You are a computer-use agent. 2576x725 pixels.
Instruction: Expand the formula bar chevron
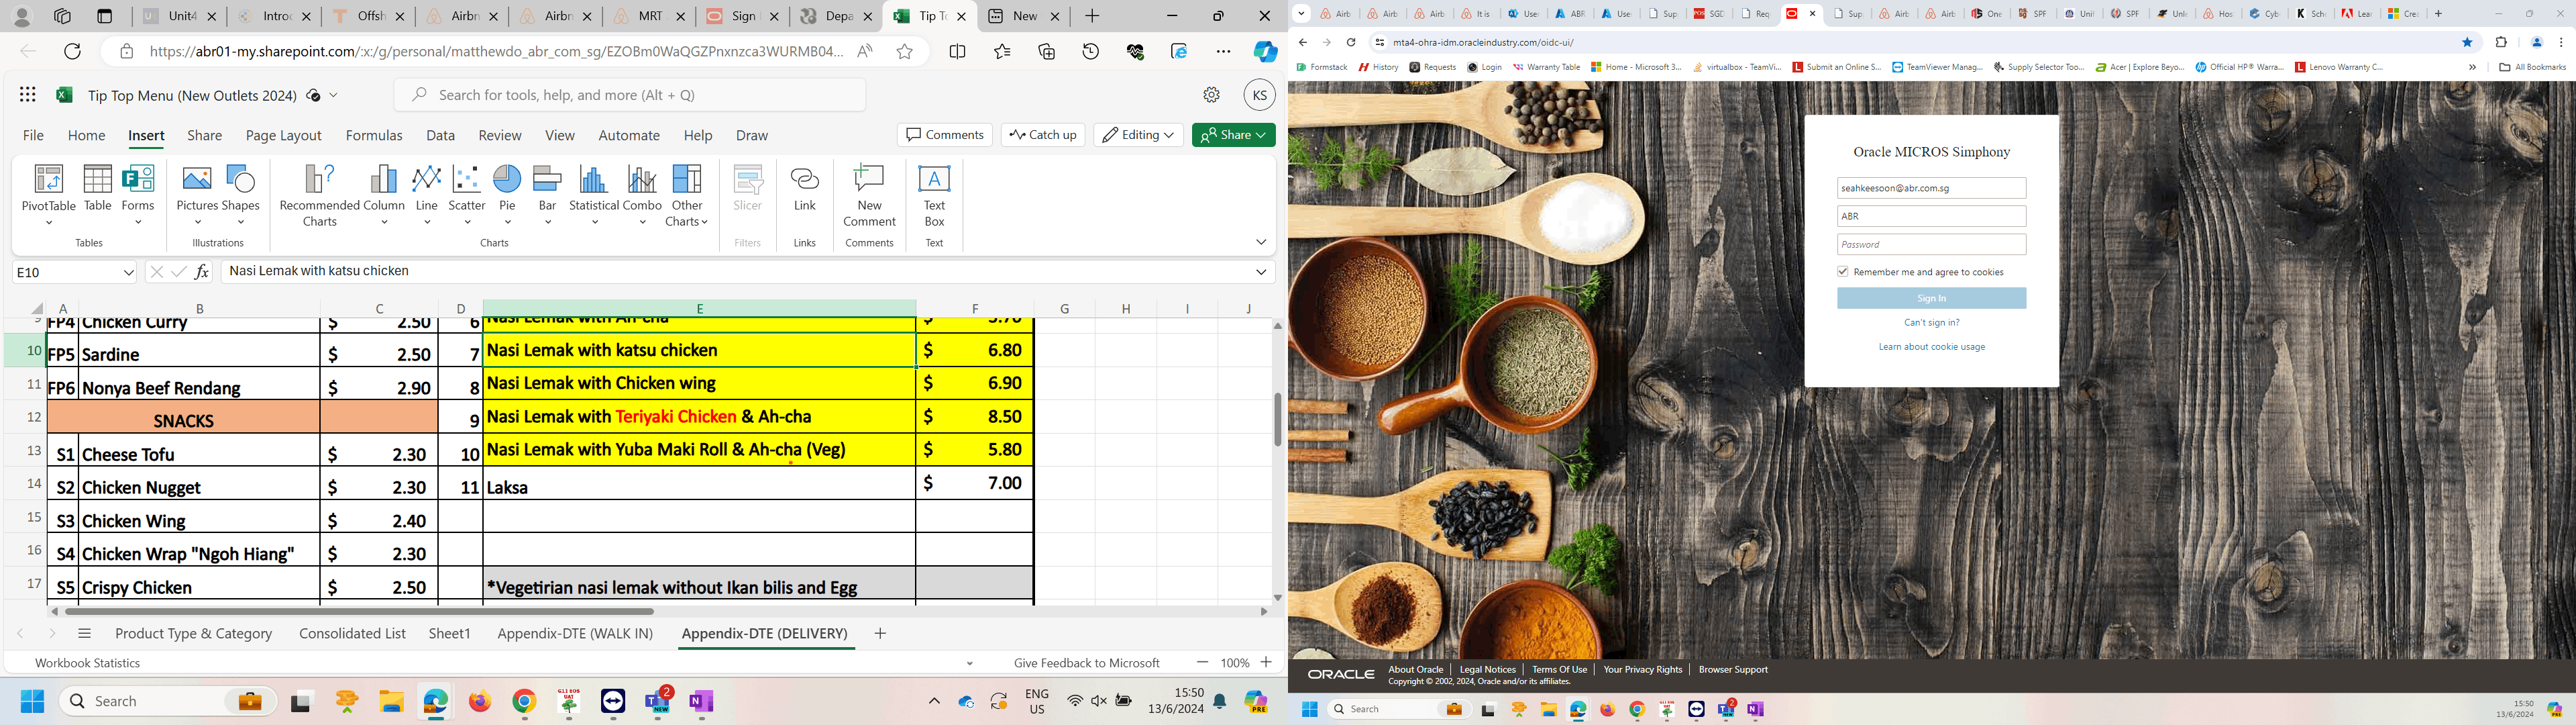click(x=1261, y=271)
